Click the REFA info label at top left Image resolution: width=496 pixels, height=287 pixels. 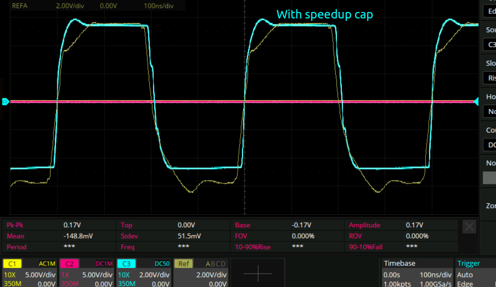20,5
